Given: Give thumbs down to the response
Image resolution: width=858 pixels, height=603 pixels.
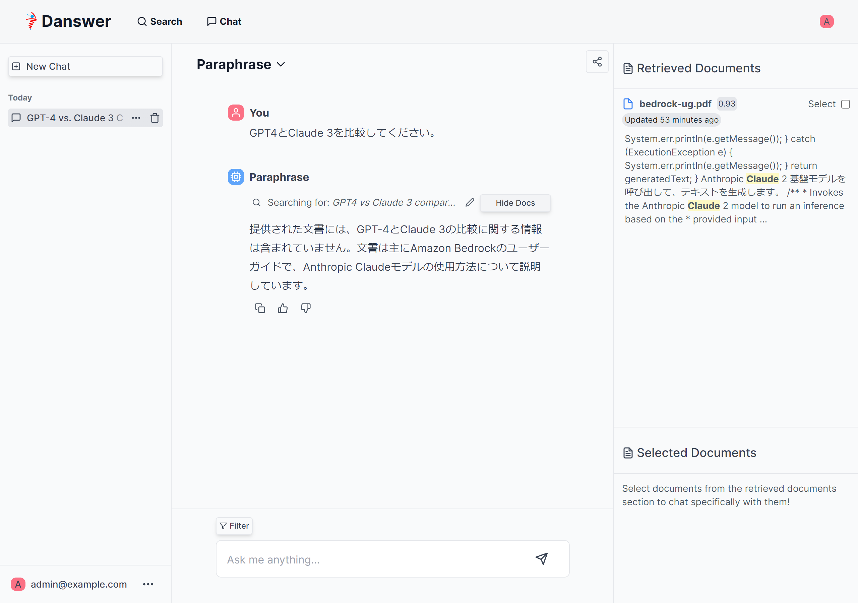Looking at the screenshot, I should pyautogui.click(x=305, y=308).
